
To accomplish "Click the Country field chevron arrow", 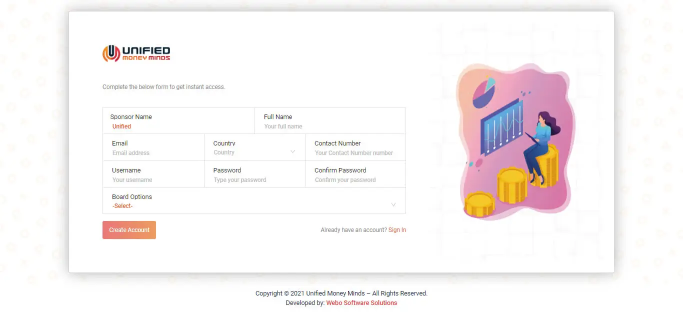I will pos(292,152).
